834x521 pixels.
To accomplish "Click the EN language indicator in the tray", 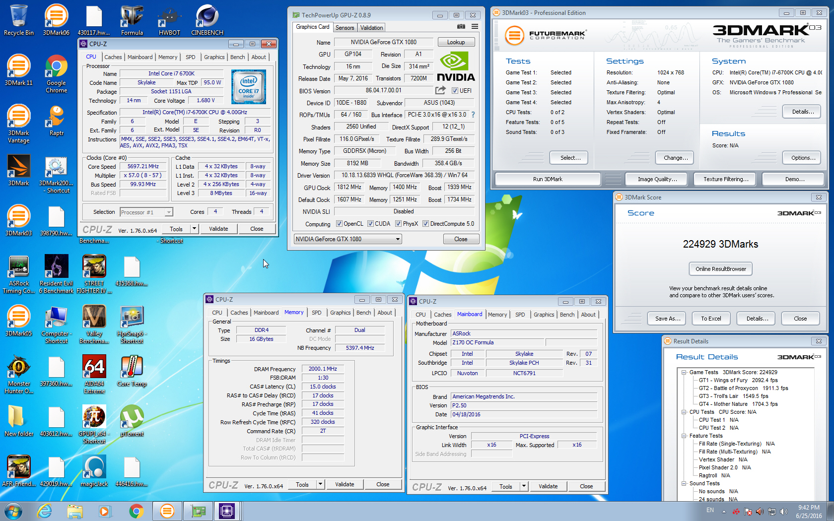I will pos(710,510).
